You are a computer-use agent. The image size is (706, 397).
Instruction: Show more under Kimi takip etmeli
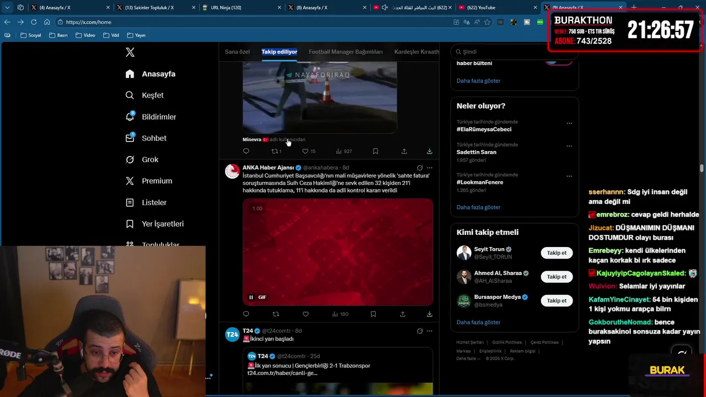coord(478,322)
